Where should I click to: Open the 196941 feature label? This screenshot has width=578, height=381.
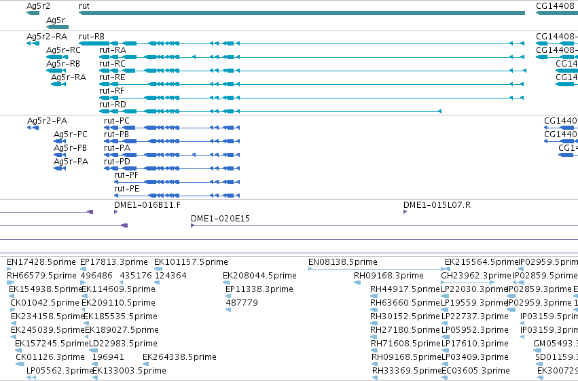click(108, 358)
